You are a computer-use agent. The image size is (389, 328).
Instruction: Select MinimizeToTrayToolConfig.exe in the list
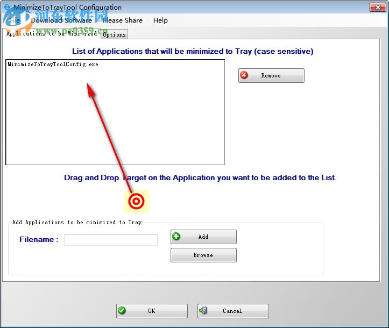tap(53, 64)
